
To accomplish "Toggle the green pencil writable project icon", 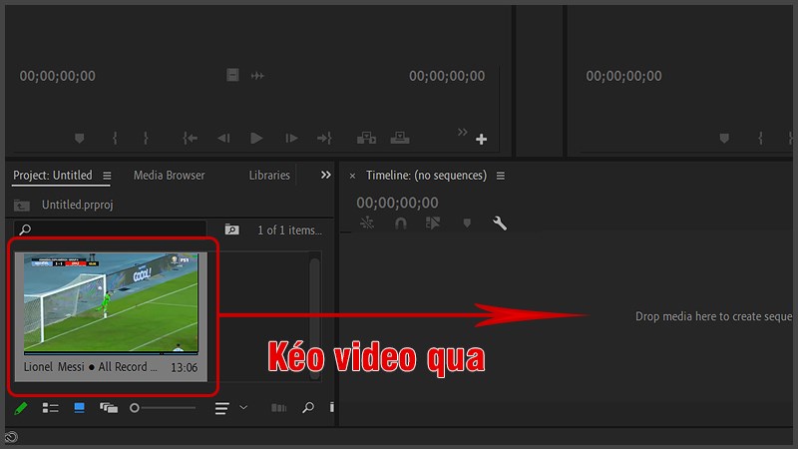I will click(20, 408).
